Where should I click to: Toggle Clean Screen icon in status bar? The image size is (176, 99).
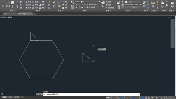point(171,98)
